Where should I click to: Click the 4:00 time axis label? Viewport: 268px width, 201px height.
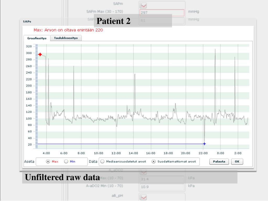click(x=46, y=153)
